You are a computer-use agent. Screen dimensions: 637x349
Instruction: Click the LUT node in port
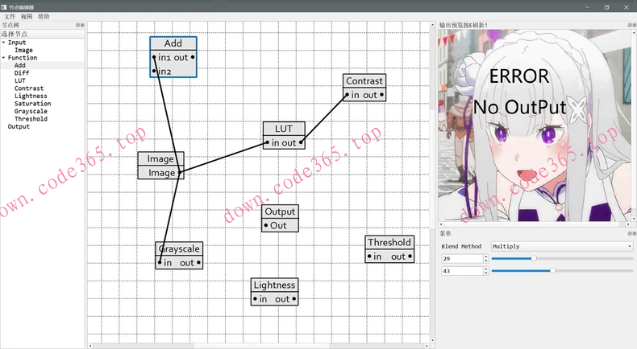[x=267, y=142]
